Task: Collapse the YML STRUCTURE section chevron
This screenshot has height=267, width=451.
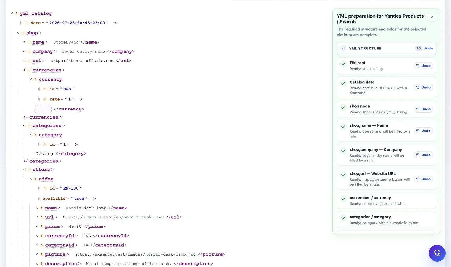Action: tap(343, 48)
